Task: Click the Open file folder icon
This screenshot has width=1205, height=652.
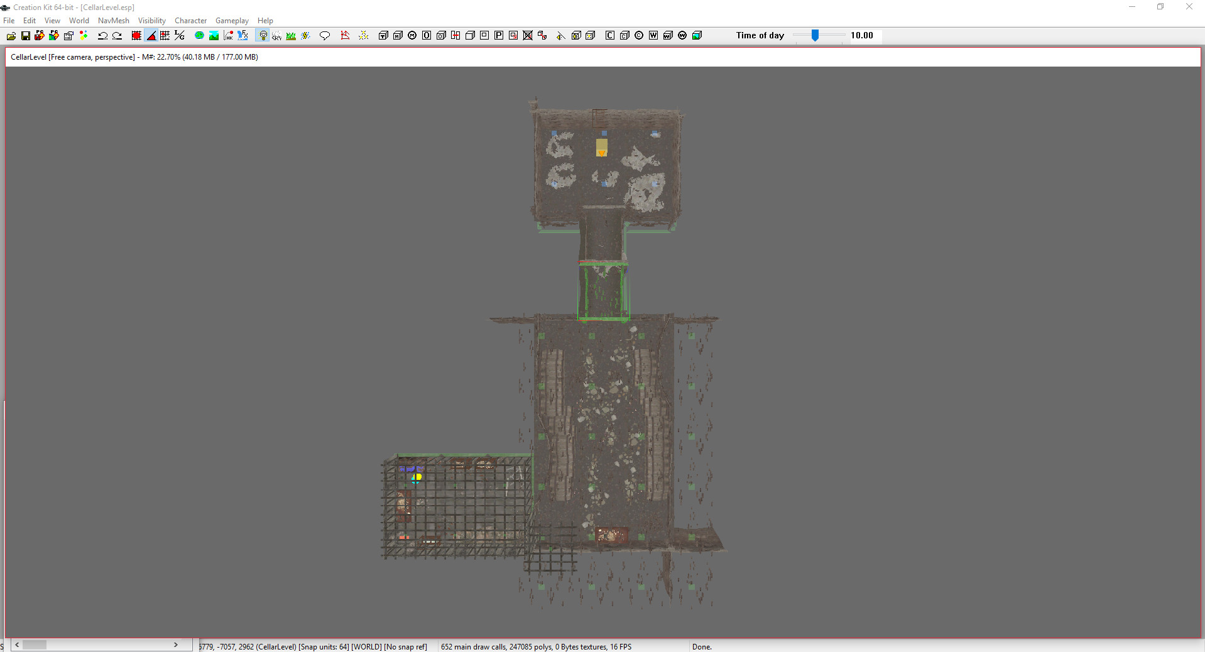Action: click(x=11, y=36)
